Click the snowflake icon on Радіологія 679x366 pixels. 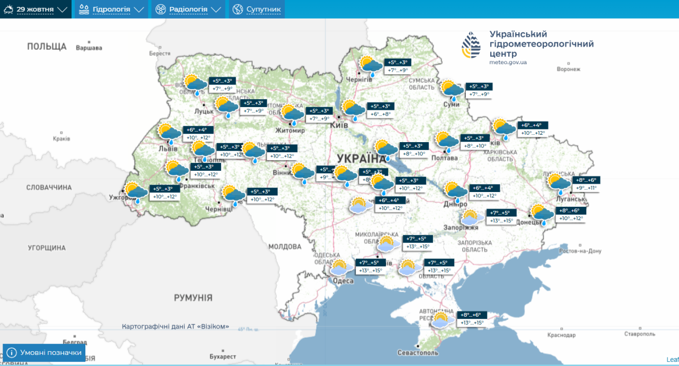coord(160,9)
